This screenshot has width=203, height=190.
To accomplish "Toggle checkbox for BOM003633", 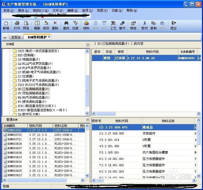I will pyautogui.click(x=5, y=157).
